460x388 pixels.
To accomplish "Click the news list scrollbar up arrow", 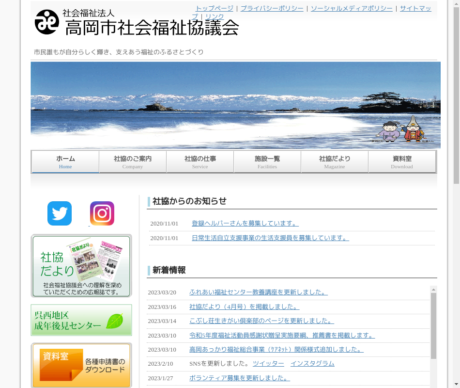I will 433,290.
